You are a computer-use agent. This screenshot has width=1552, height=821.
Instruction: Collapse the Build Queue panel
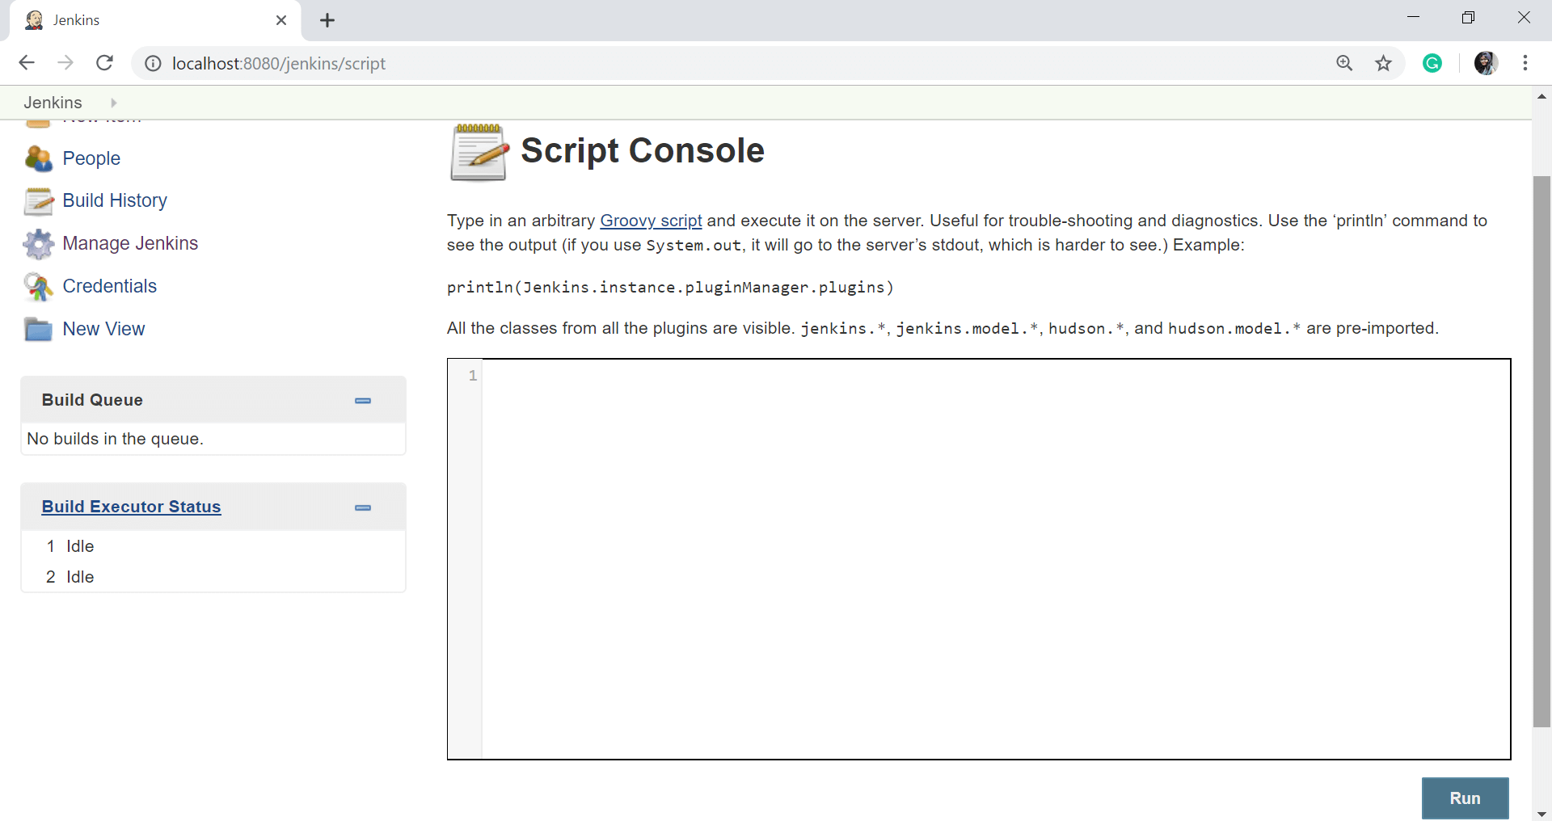[363, 401]
